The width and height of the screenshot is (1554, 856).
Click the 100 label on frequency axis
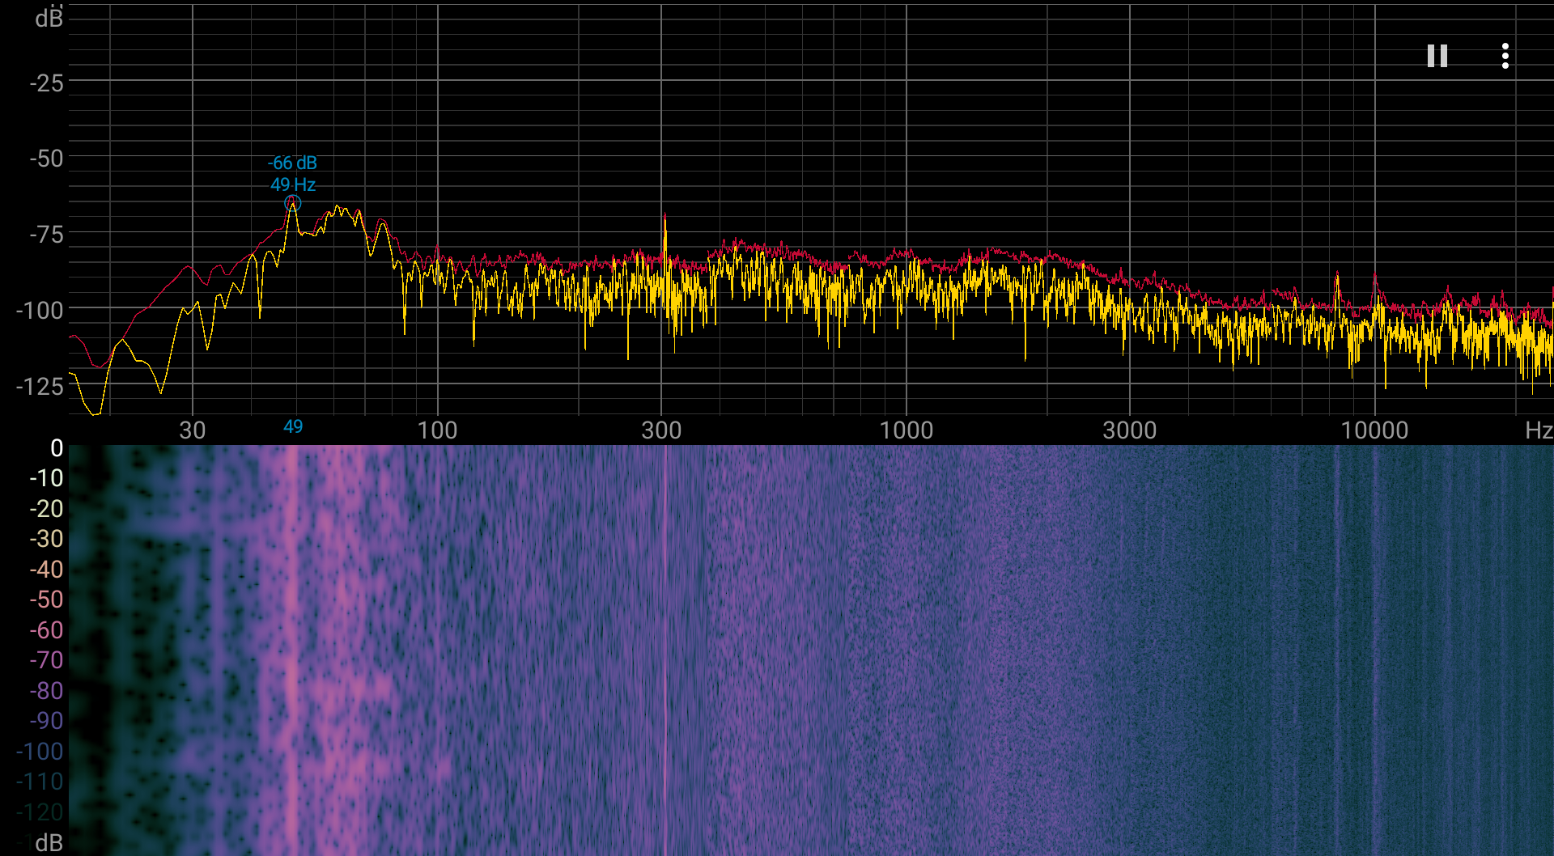click(x=437, y=430)
